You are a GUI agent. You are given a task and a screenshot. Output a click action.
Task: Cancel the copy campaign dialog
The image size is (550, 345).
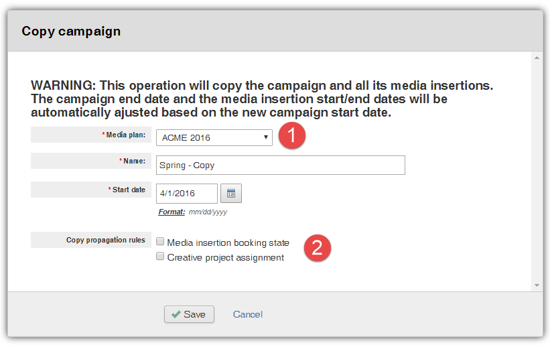pyautogui.click(x=248, y=314)
